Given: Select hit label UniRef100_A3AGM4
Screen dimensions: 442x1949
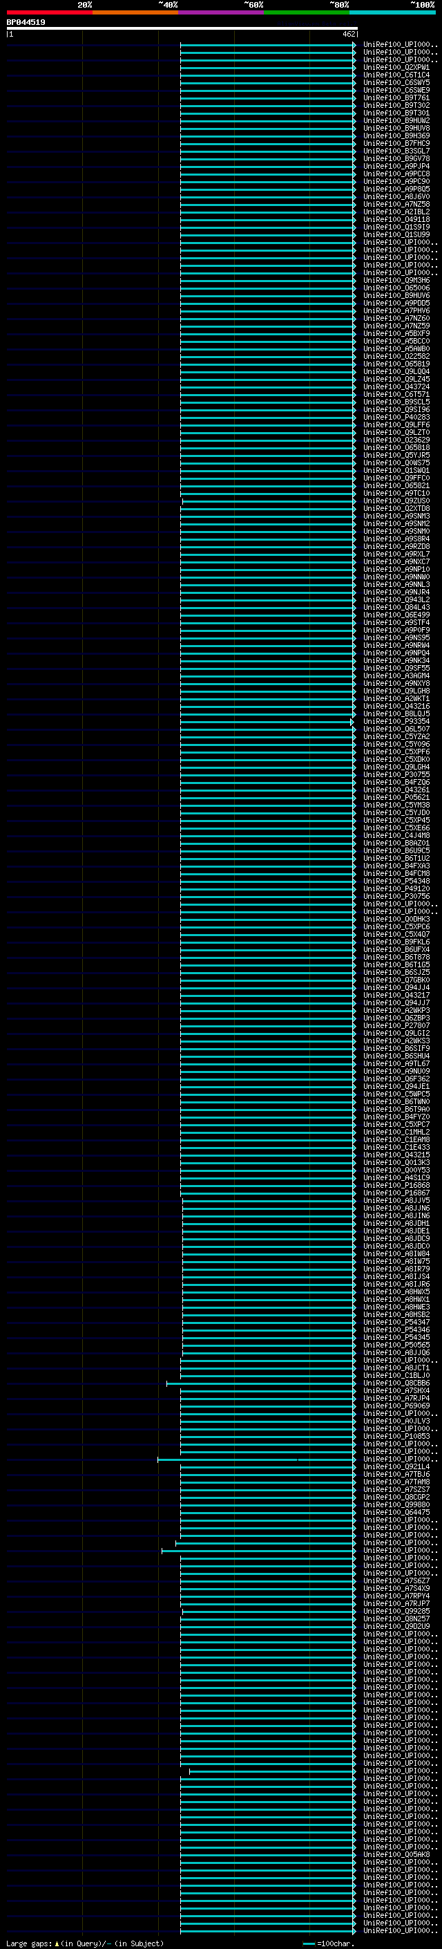Looking at the screenshot, I should 396,675.
